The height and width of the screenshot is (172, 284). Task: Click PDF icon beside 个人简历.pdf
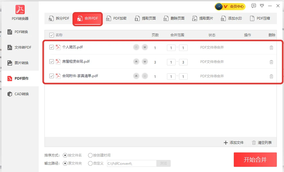coord(58,47)
